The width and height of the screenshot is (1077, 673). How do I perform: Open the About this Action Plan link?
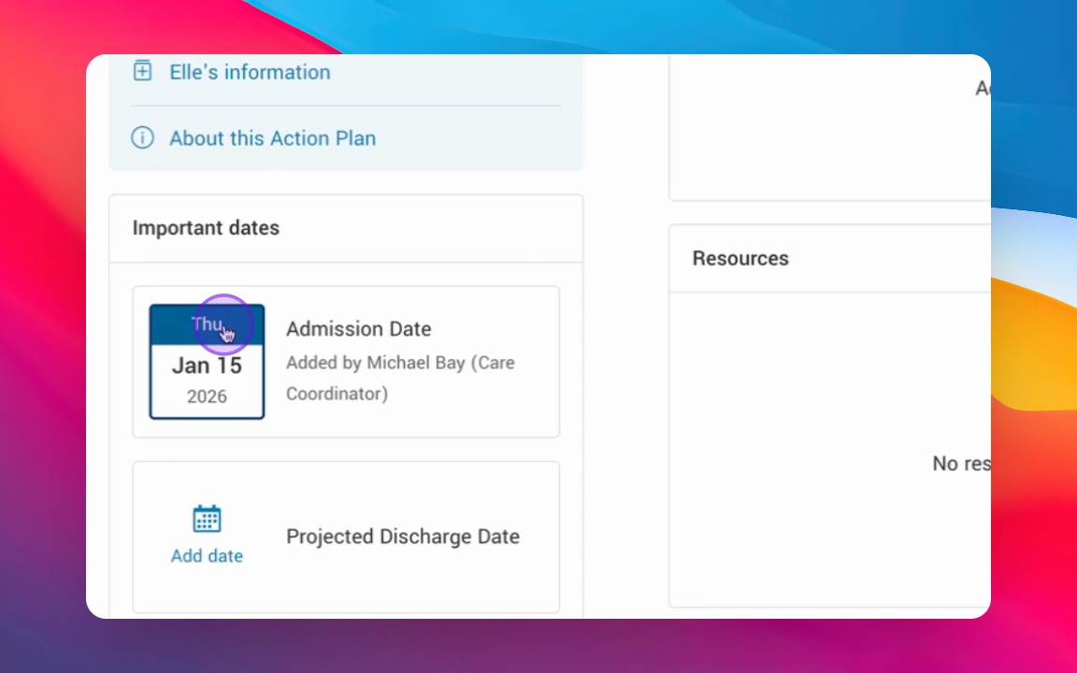[x=272, y=138]
